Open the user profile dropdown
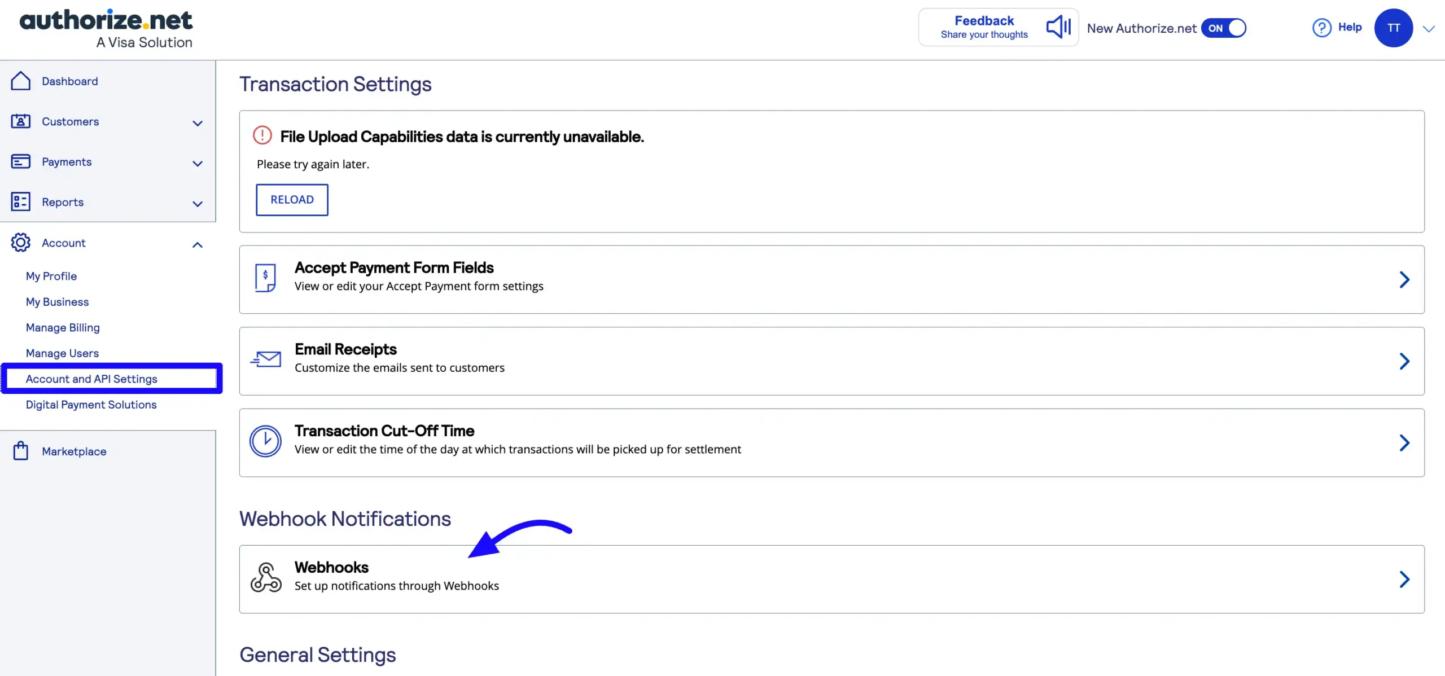The width and height of the screenshot is (1445, 676). click(1429, 28)
